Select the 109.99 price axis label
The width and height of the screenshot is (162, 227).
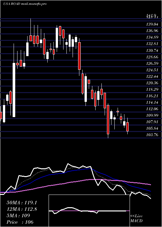152,115
